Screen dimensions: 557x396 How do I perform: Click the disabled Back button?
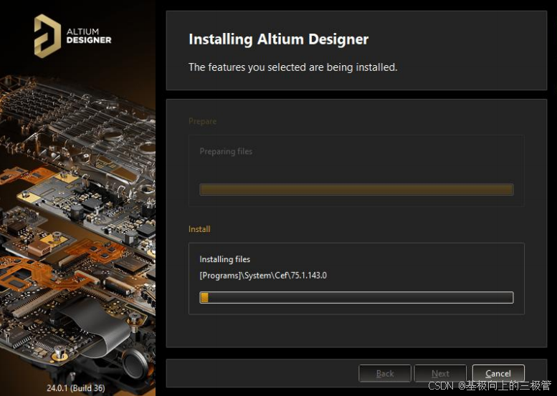coord(385,373)
